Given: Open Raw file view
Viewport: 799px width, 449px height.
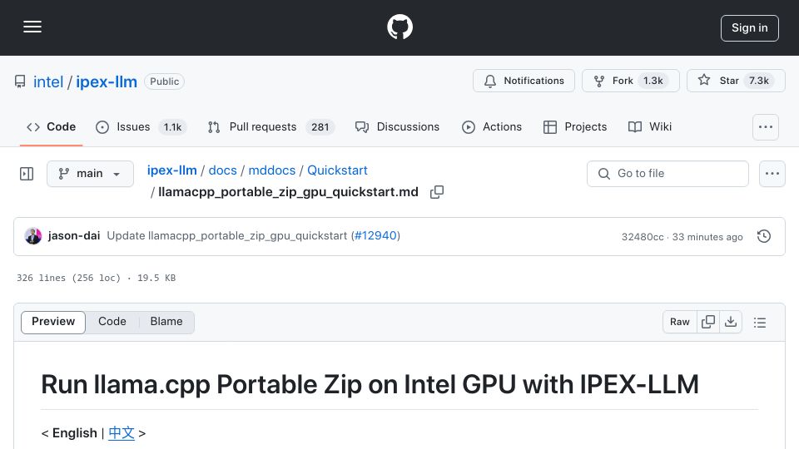Looking at the screenshot, I should [680, 323].
